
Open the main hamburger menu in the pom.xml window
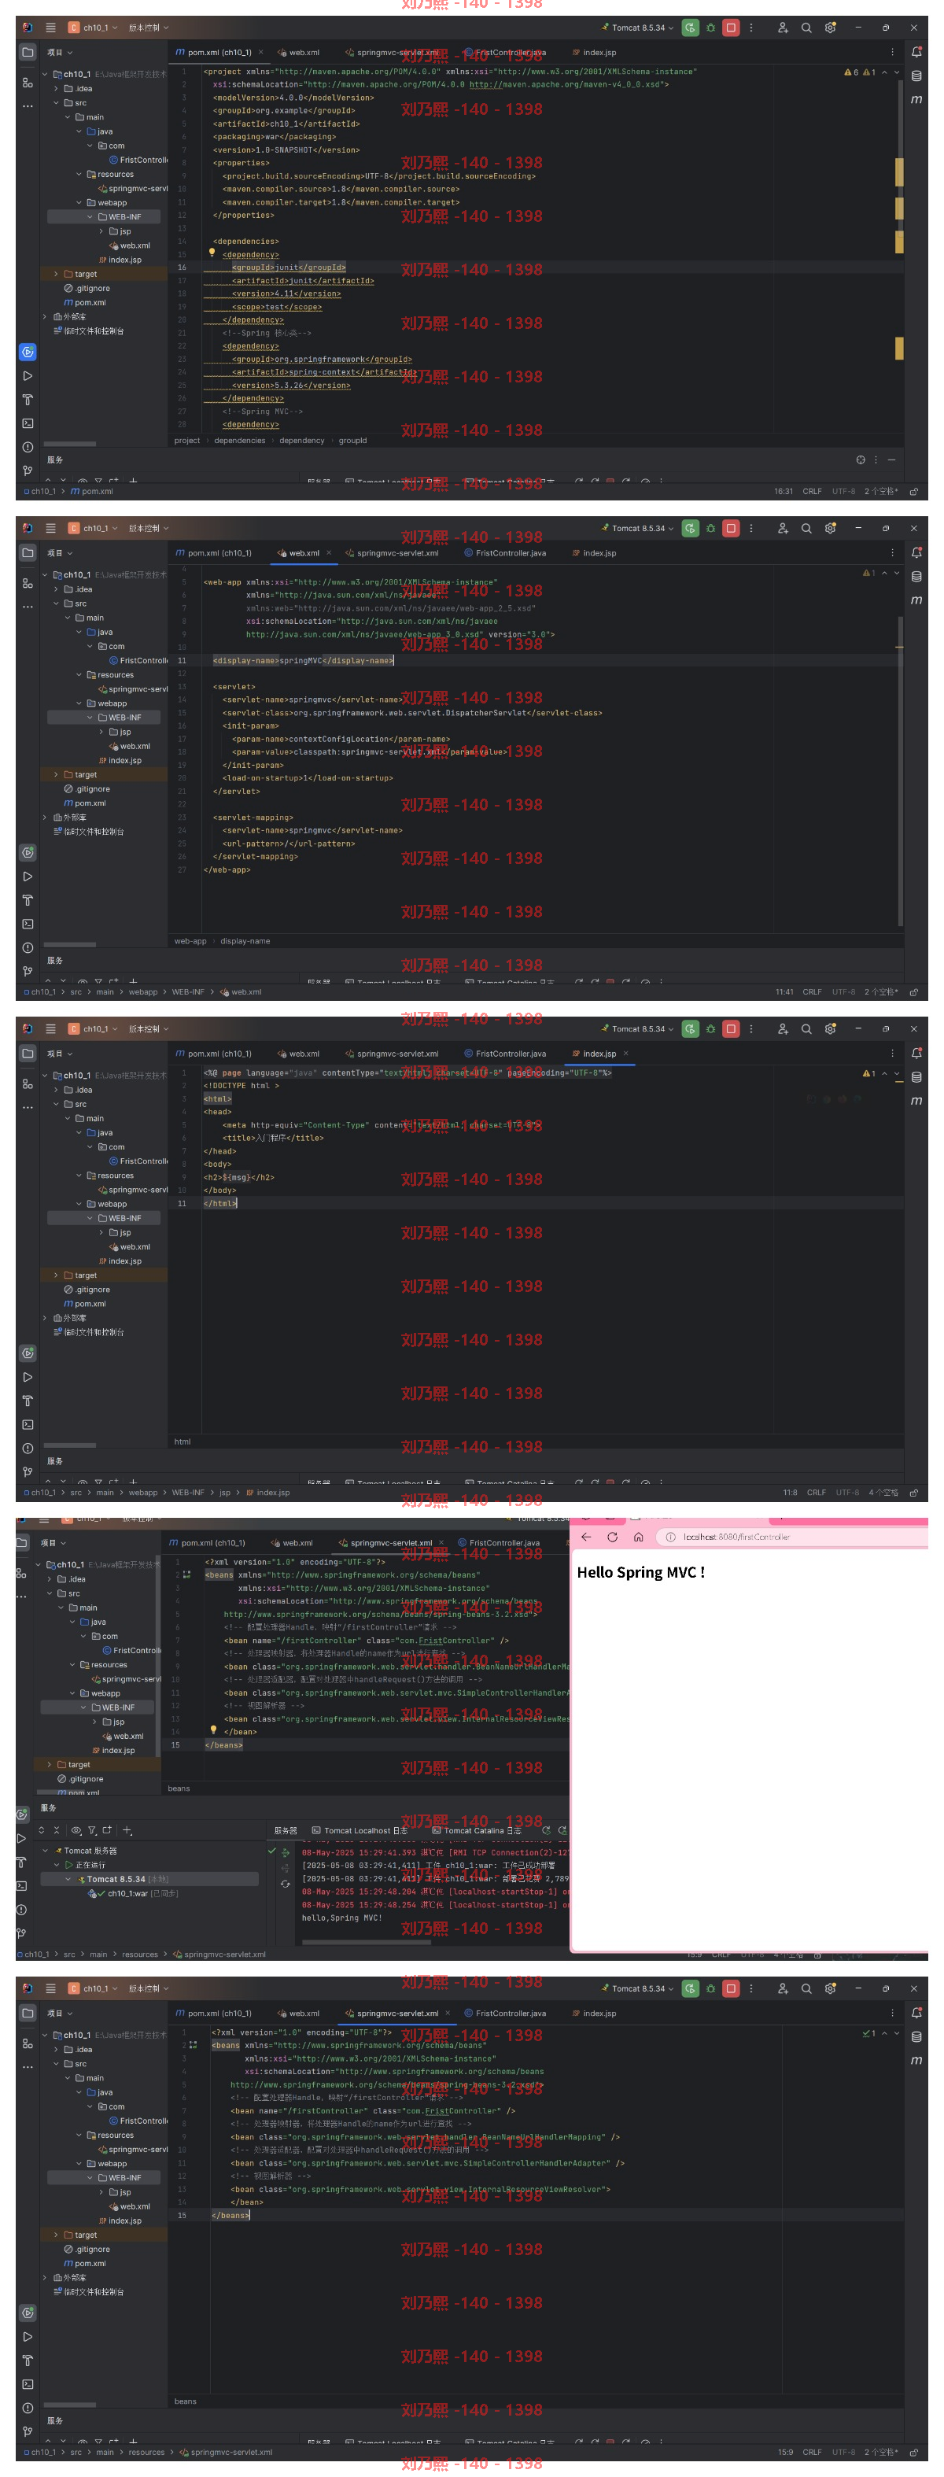(50, 28)
